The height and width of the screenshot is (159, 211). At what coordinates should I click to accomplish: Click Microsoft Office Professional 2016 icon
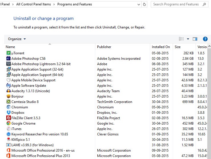coord(9,150)
